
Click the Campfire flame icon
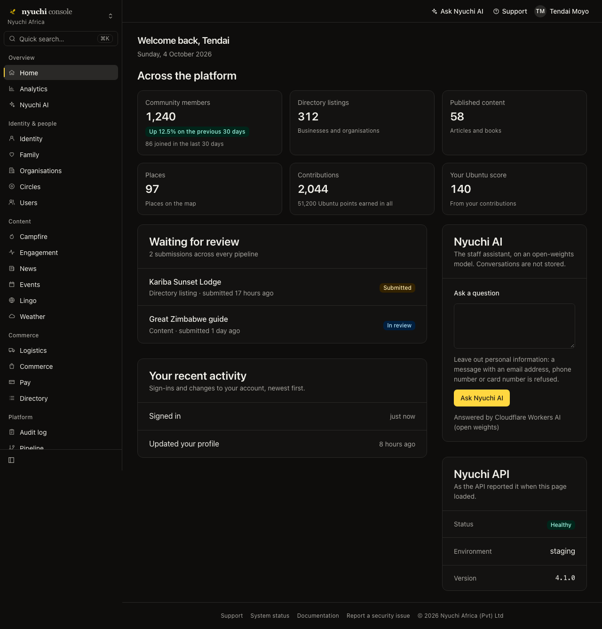coord(12,237)
